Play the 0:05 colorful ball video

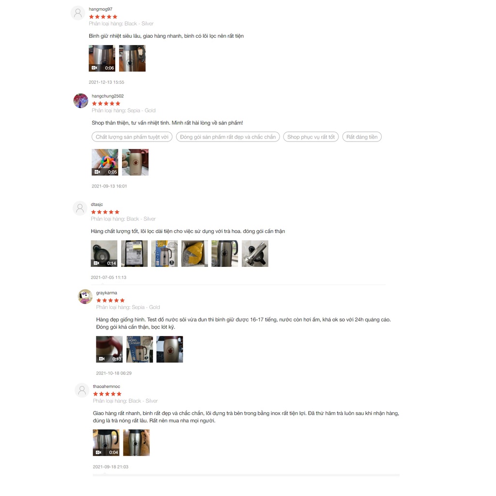tap(105, 162)
